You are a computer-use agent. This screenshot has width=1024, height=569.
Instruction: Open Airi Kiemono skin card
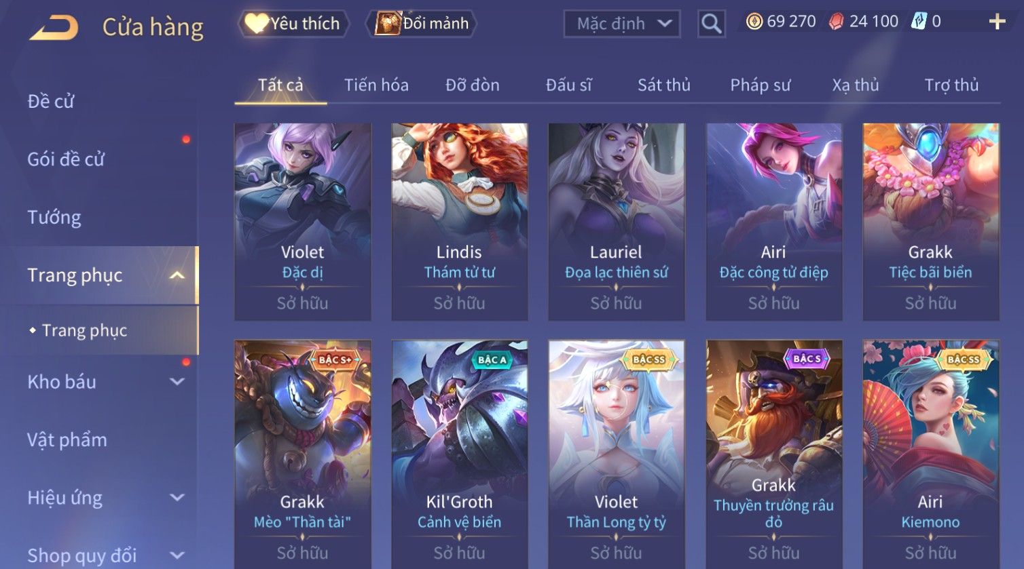(930, 454)
